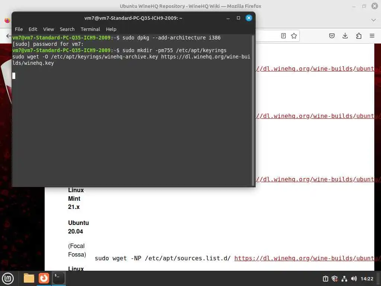
Task: Toggle Firefox reader view icon
Action: (x=283, y=36)
